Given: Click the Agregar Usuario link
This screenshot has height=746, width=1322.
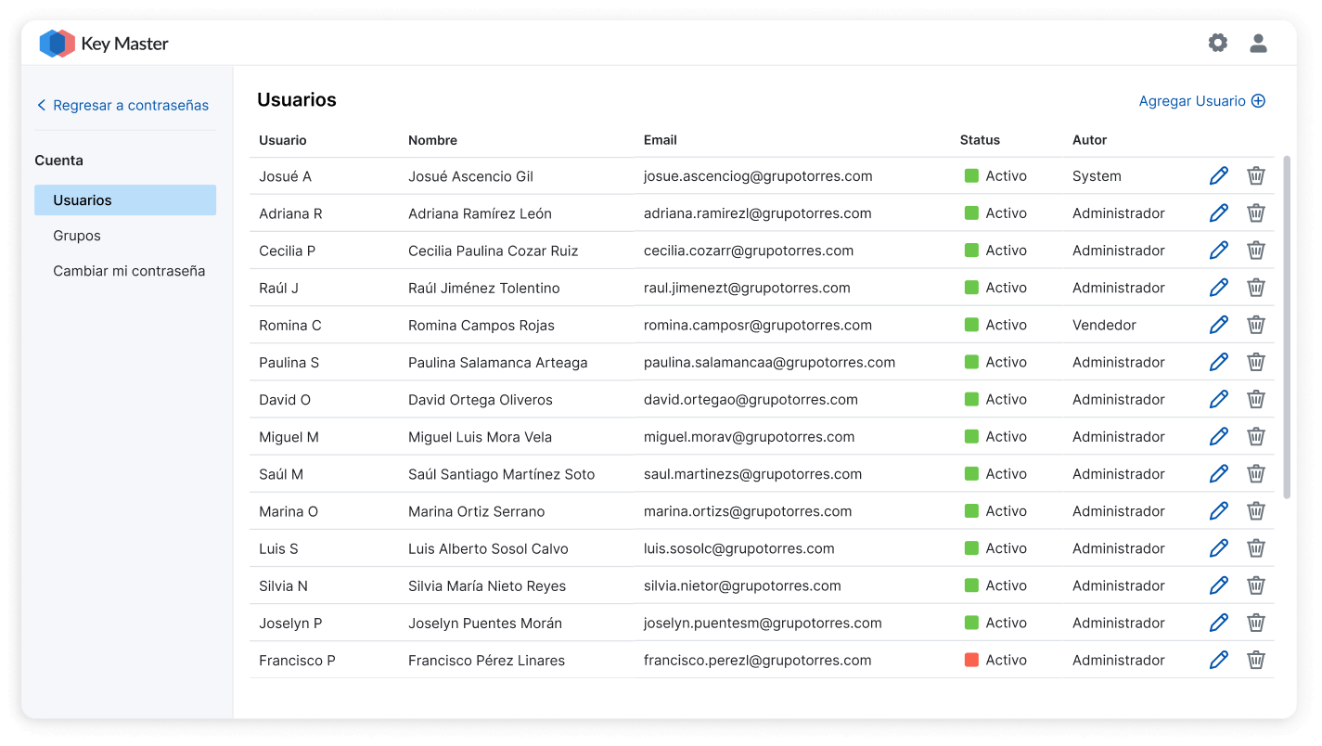Looking at the screenshot, I should (x=1201, y=101).
